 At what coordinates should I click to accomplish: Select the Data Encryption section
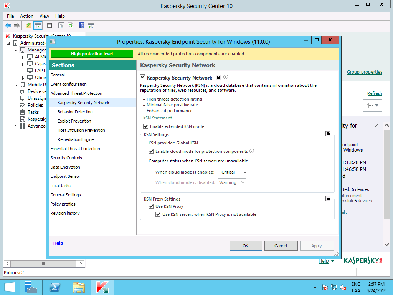click(x=92, y=167)
